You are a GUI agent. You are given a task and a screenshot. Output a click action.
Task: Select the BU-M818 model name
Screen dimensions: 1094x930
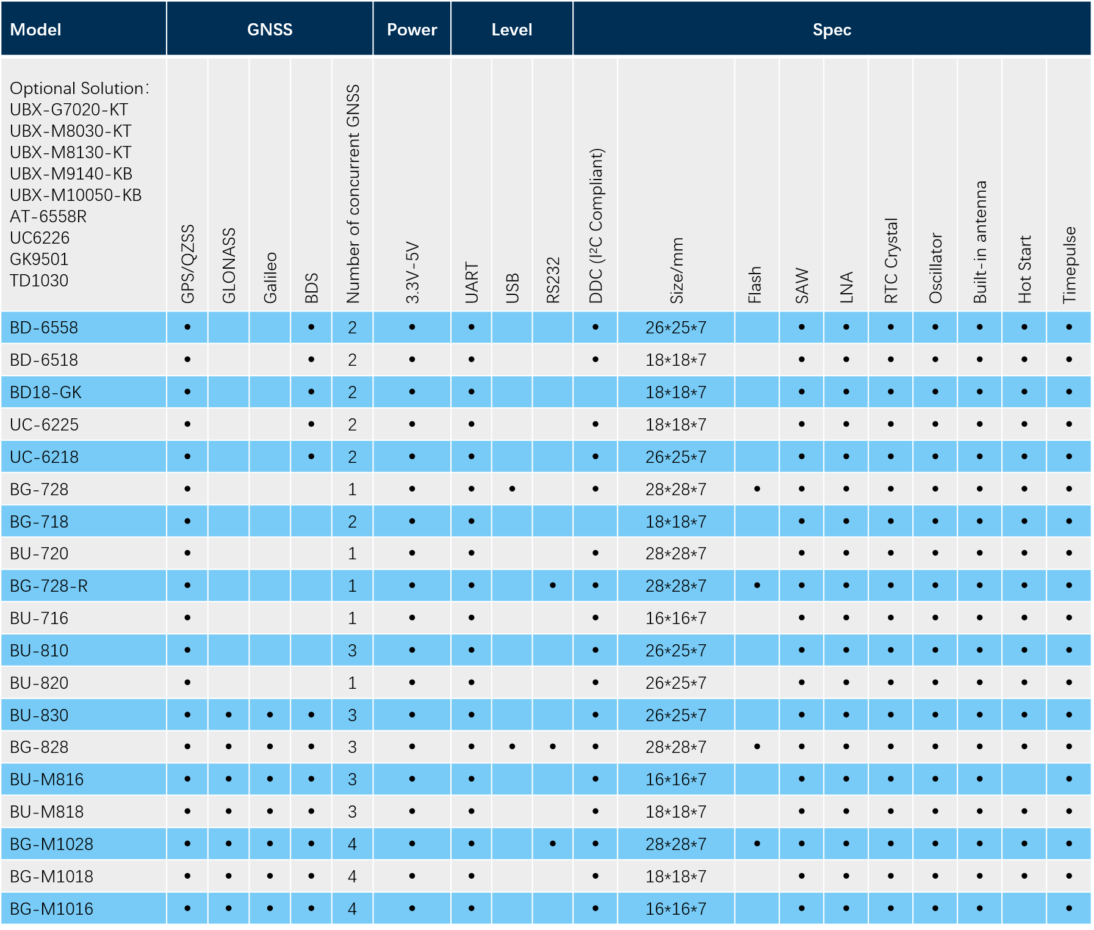[47, 812]
